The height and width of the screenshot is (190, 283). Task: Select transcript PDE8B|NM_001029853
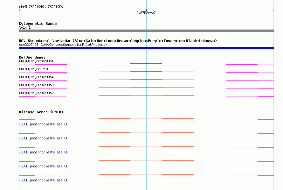click(36, 85)
